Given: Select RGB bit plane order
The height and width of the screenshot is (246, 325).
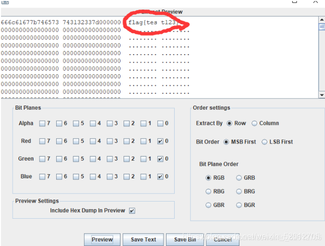Looking at the screenshot, I should pos(208,178).
